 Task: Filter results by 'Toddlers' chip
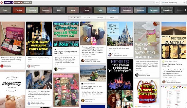pos(32,10)
